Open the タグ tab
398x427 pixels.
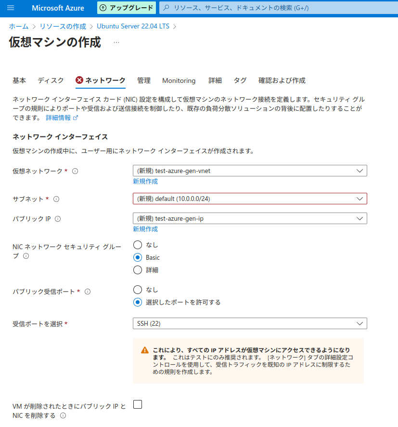coord(240,80)
